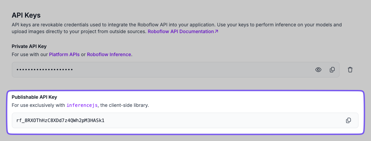Reveal the private API key with eye icon
Image resolution: width=371 pixels, height=141 pixels.
pyautogui.click(x=318, y=70)
